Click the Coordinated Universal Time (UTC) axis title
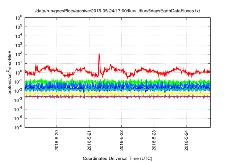Image resolution: width=232 pixels, height=162 pixels. pos(117,158)
